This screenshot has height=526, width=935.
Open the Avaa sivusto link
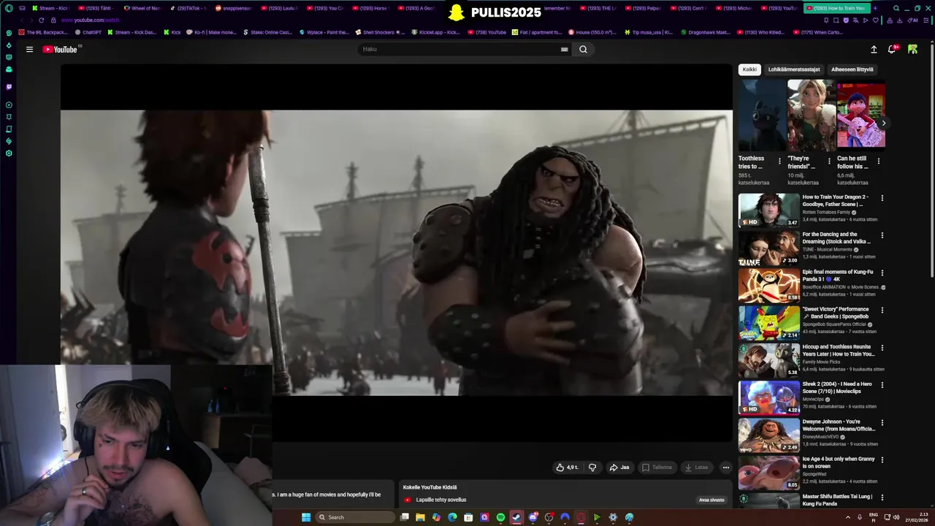tap(711, 500)
